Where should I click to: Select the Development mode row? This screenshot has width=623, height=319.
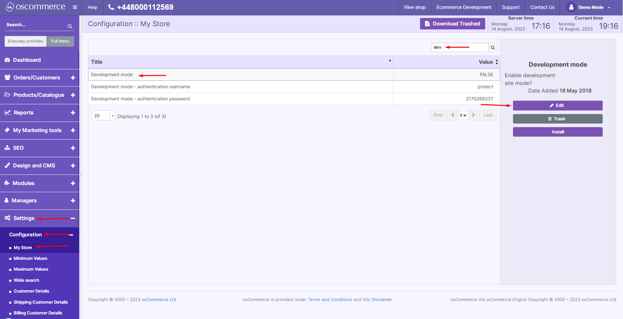(294, 75)
